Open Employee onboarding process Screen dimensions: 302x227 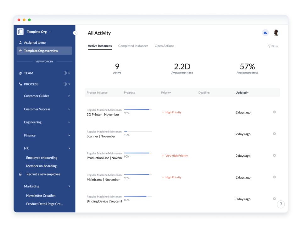click(x=42, y=158)
